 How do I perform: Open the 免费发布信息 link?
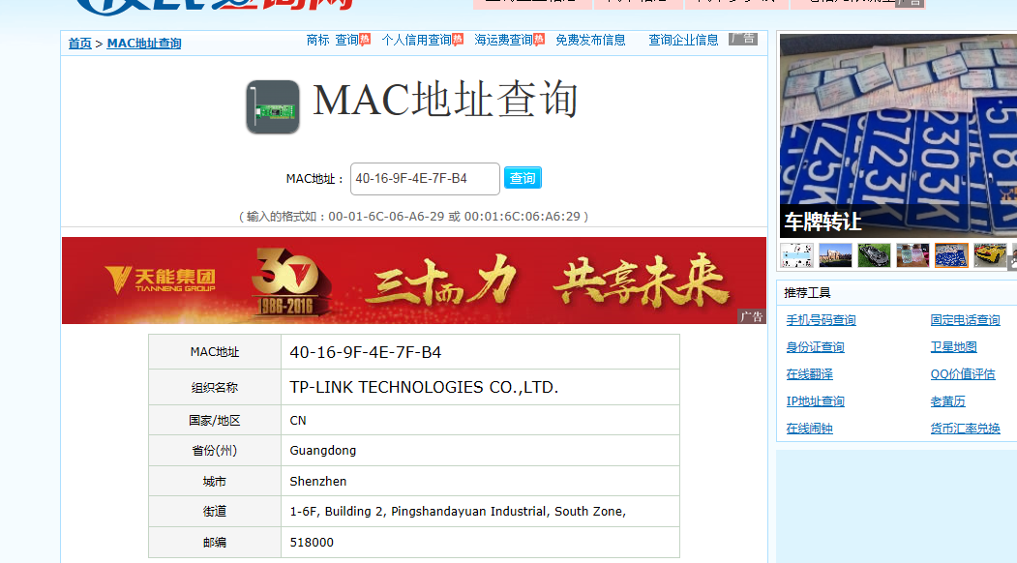(590, 41)
